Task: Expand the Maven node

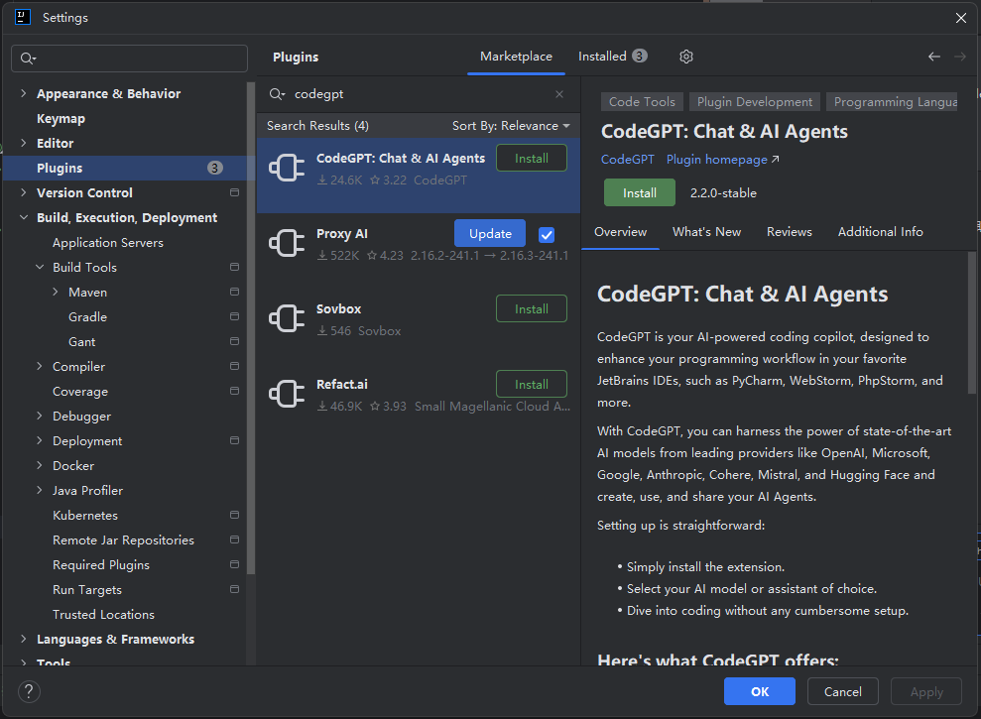Action: pos(56,292)
